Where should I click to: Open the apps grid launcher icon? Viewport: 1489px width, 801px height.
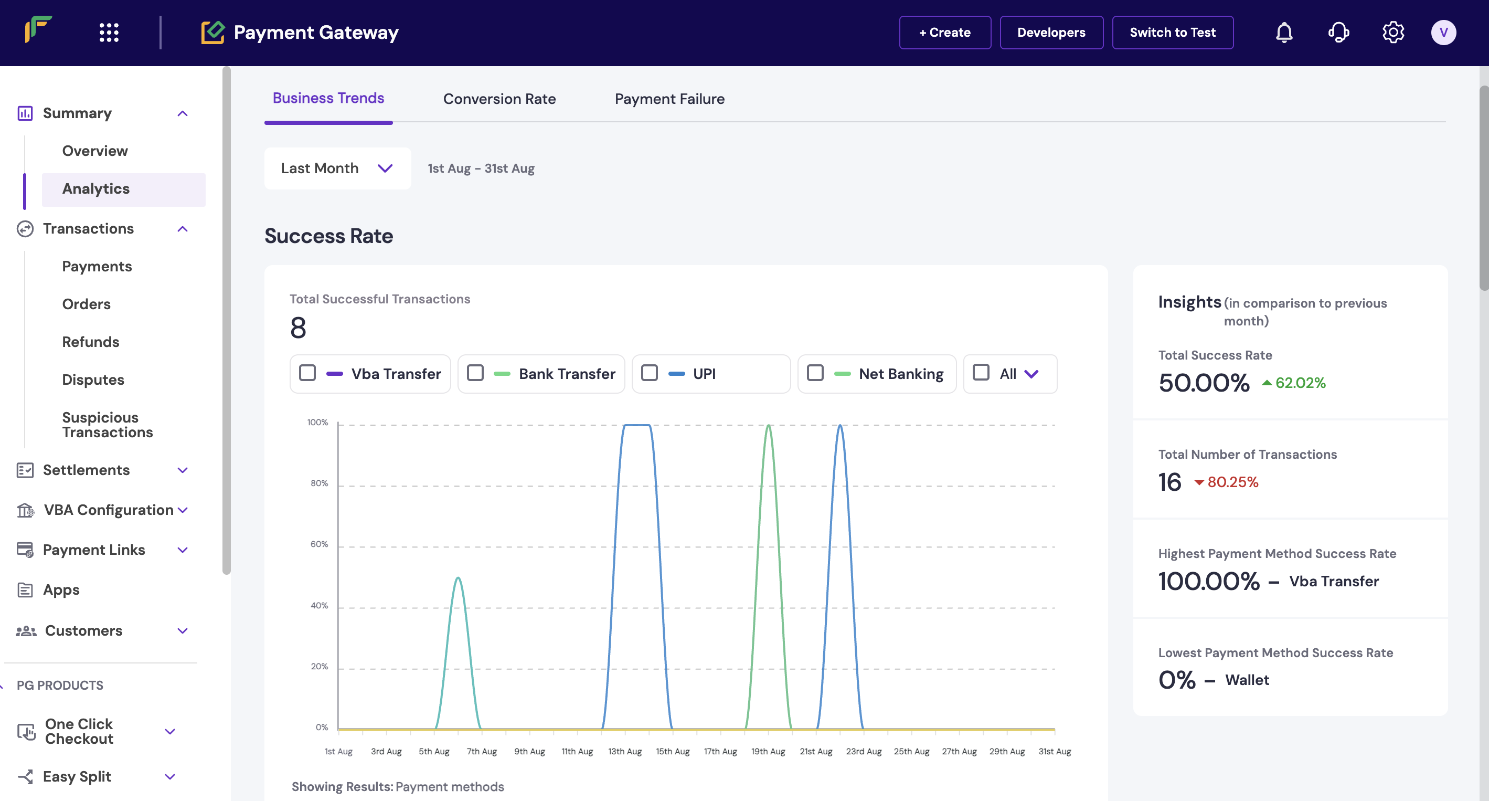(x=109, y=33)
